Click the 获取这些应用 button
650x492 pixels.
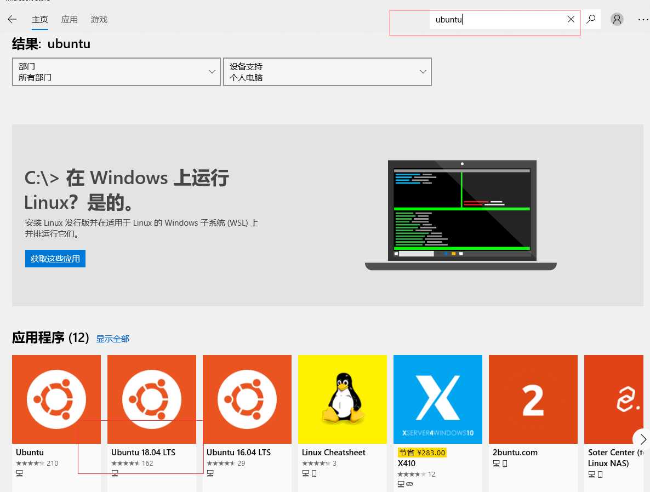tap(55, 259)
